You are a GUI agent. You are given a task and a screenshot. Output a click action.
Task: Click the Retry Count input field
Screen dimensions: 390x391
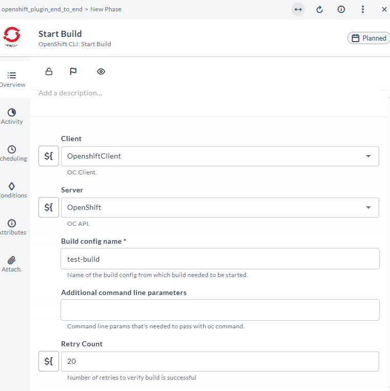point(220,361)
